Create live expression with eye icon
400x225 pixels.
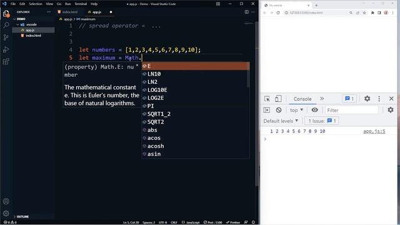point(314,110)
